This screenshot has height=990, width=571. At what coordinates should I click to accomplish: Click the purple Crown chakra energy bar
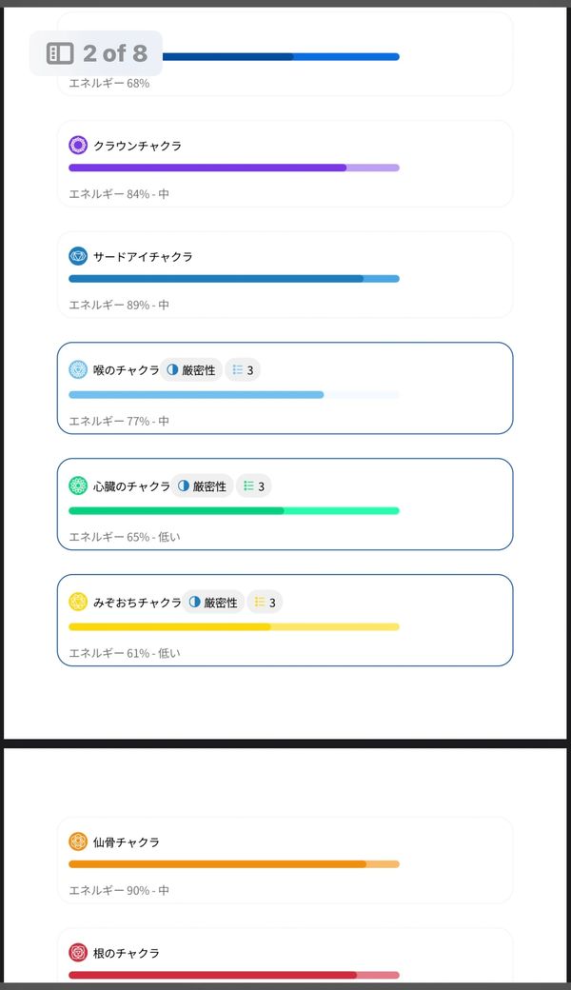tap(233, 168)
